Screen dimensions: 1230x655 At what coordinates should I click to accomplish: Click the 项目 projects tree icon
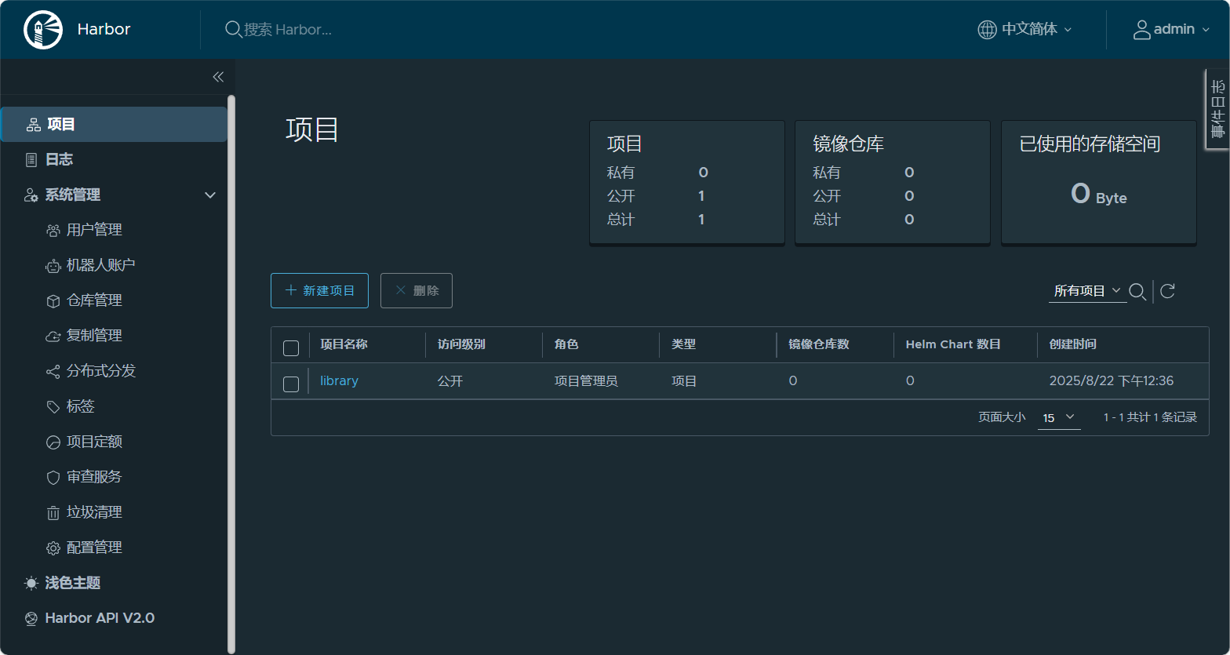[34, 125]
